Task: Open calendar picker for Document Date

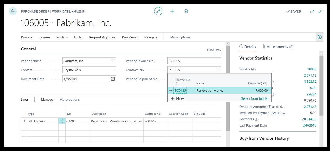Action: tap(112, 79)
